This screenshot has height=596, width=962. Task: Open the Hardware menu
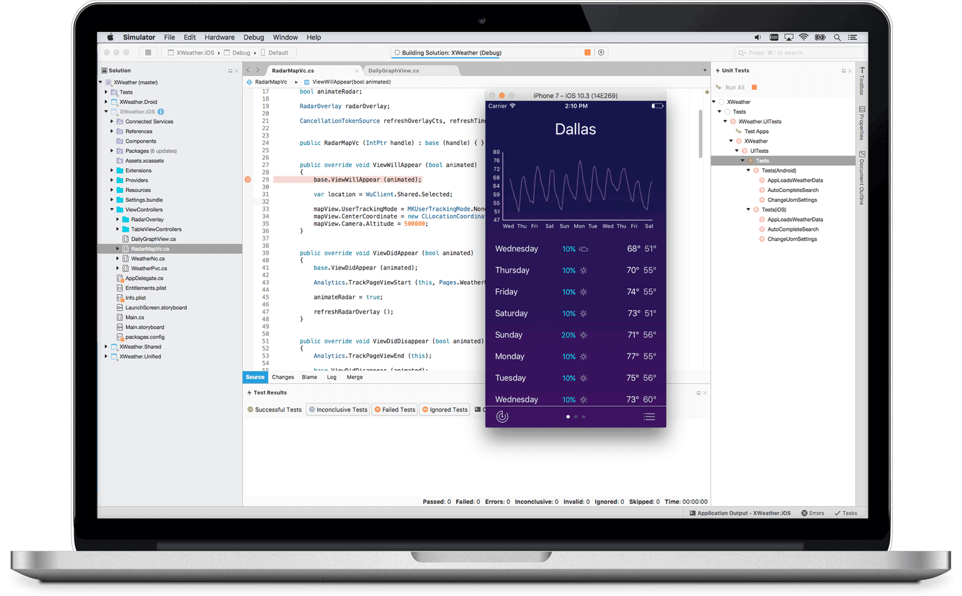(219, 37)
